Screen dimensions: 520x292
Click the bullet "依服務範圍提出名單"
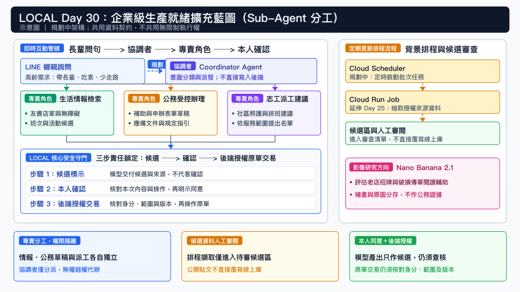pos(265,124)
